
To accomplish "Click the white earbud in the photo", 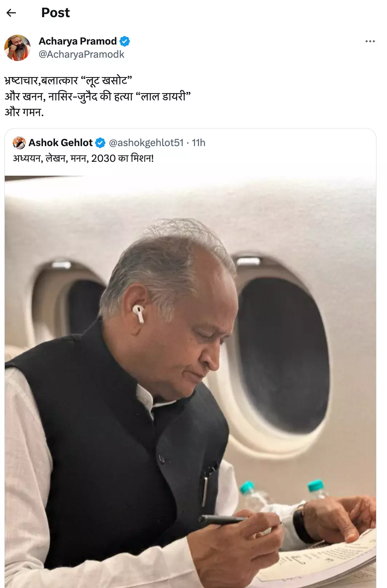I will pyautogui.click(x=138, y=314).
